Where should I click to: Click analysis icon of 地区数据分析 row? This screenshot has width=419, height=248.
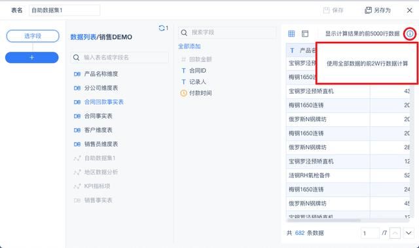coord(77,172)
